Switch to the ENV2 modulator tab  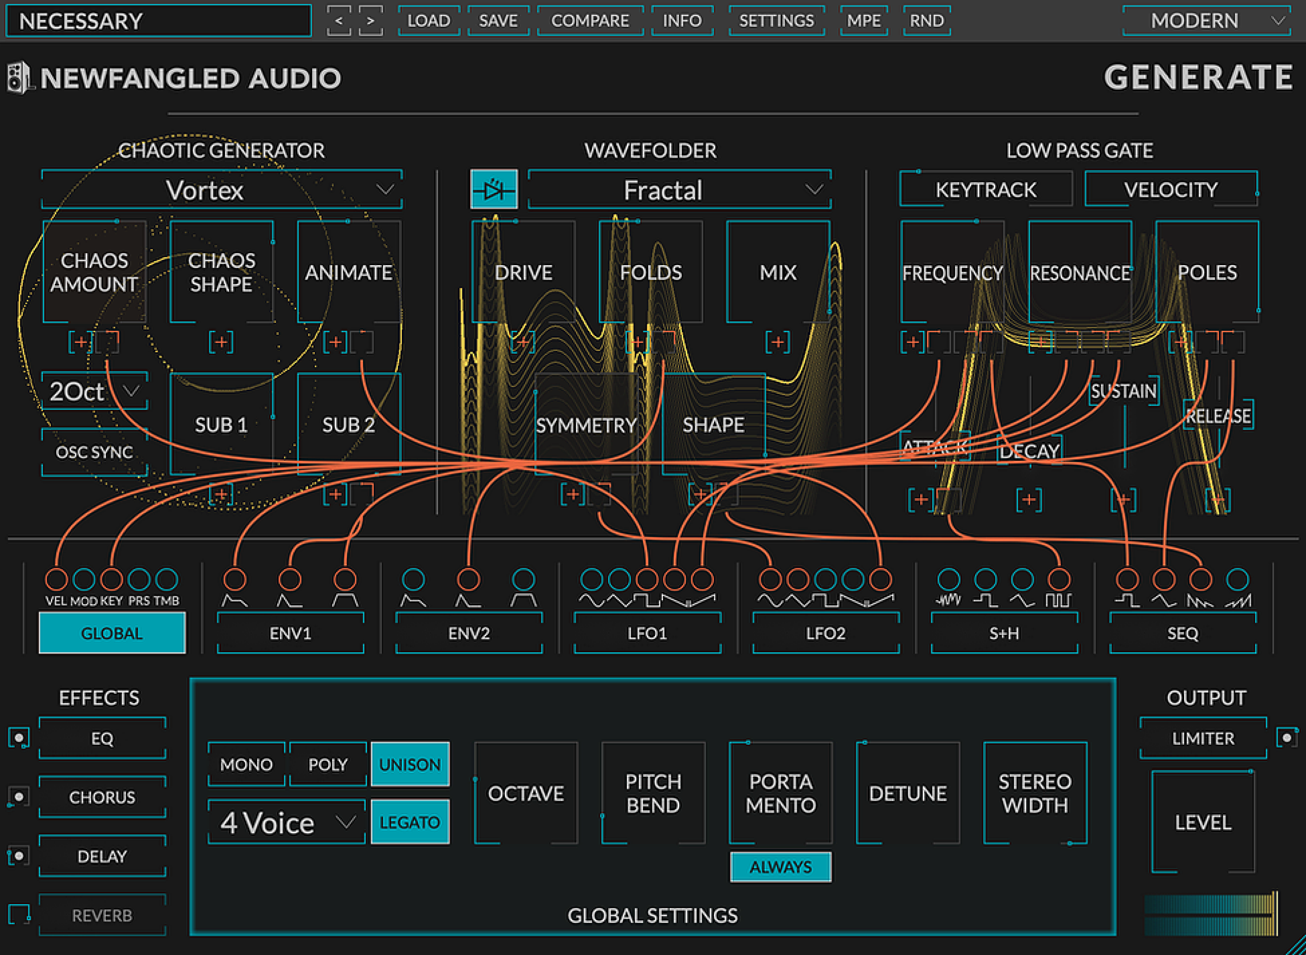coord(468,633)
